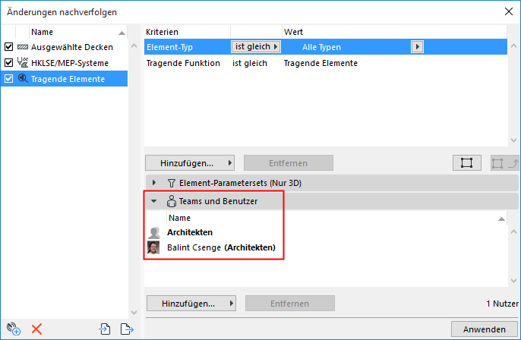
Task: Open the upper Hinzufügen... criteria dropdown
Action: tap(190, 163)
